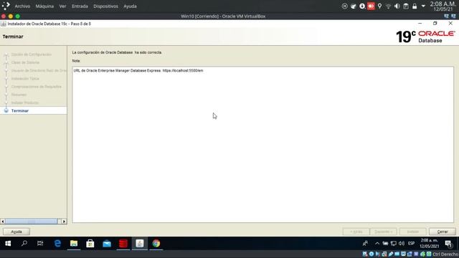The width and height of the screenshot is (459, 258).
Task: Click the sidebar horizontal scrollbar thumb
Action: pyautogui.click(x=32, y=221)
